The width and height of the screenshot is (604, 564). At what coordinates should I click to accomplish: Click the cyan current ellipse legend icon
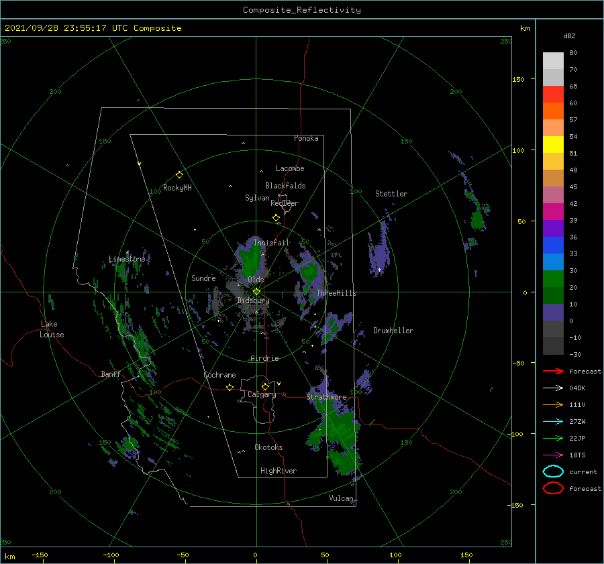coord(553,471)
